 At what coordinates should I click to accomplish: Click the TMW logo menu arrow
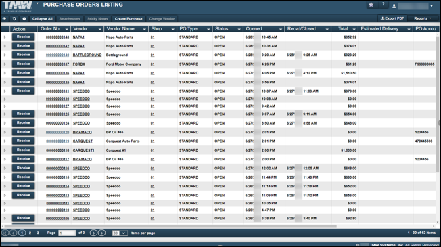37,3
